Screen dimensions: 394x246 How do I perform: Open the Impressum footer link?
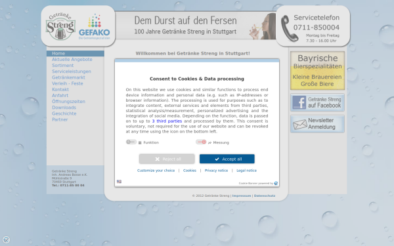pyautogui.click(x=242, y=195)
